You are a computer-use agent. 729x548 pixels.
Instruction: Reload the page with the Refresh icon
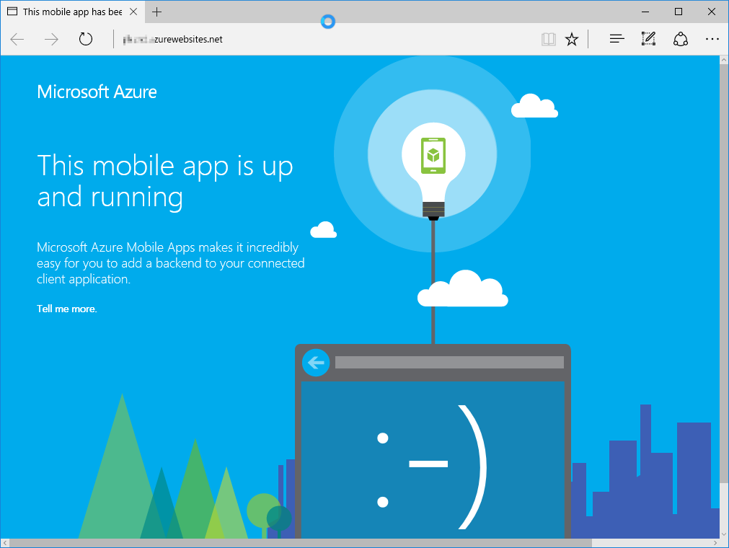(86, 39)
